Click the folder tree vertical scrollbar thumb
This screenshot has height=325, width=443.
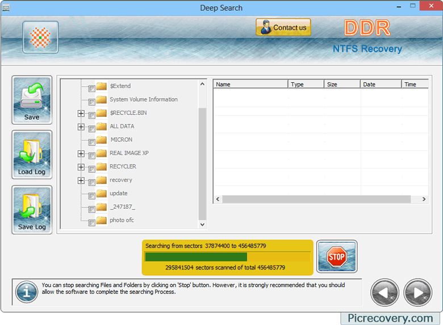click(x=202, y=163)
